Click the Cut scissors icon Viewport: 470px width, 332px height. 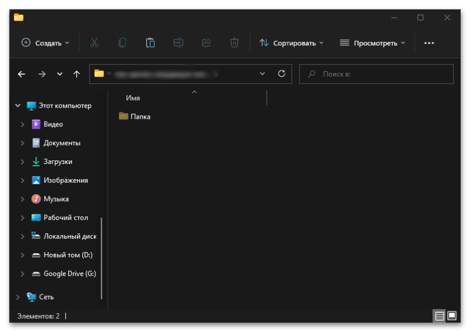point(94,43)
